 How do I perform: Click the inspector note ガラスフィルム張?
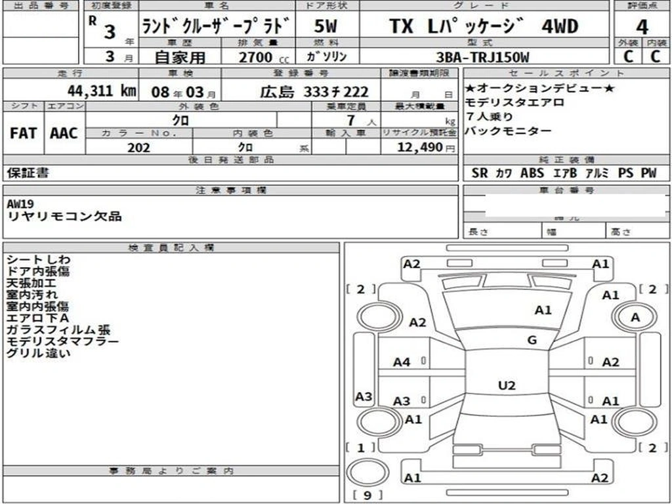coord(58,329)
